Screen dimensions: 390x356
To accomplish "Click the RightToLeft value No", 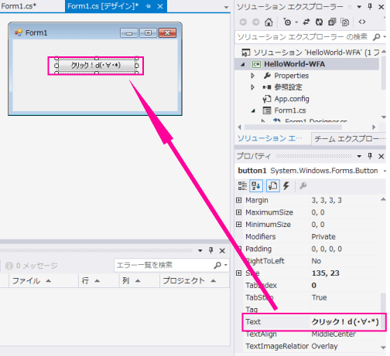I will pyautogui.click(x=316, y=261).
